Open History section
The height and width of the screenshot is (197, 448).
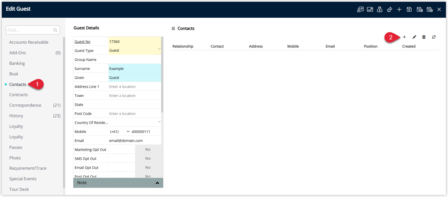[16, 116]
